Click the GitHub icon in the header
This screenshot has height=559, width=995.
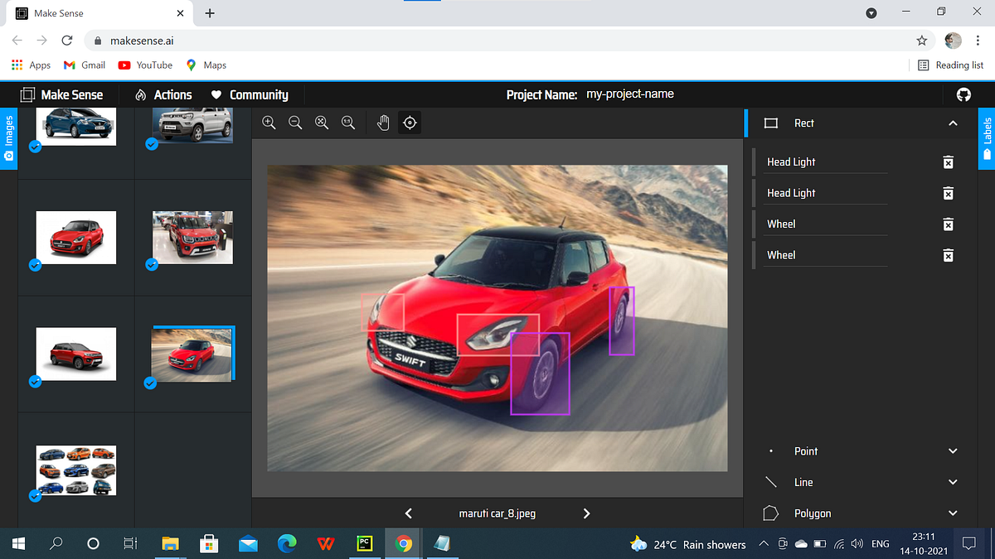click(x=963, y=94)
